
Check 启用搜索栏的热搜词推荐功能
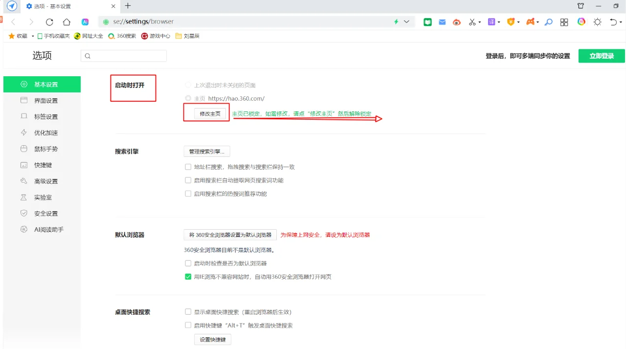pyautogui.click(x=188, y=194)
